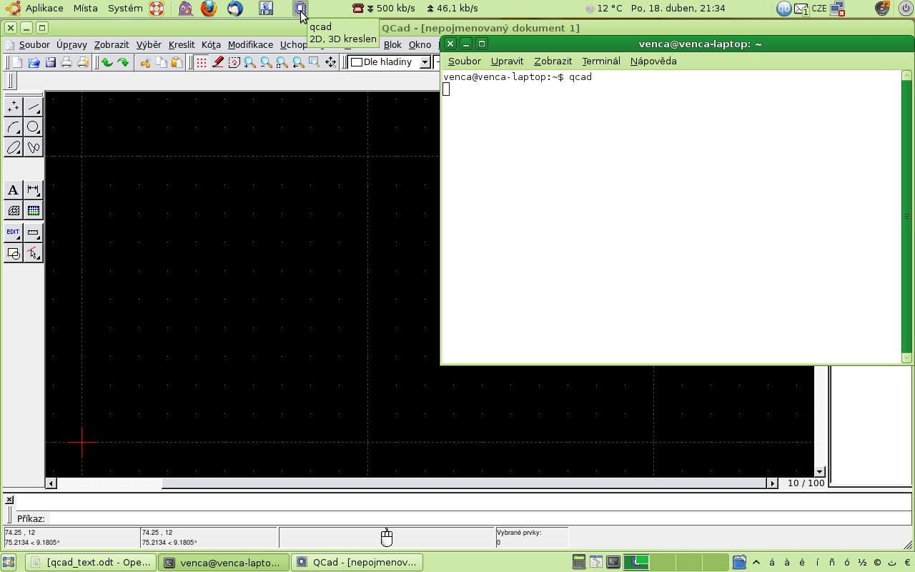Save the drawing with the floppy icon
This screenshot has width=915, height=572.
coord(50,62)
